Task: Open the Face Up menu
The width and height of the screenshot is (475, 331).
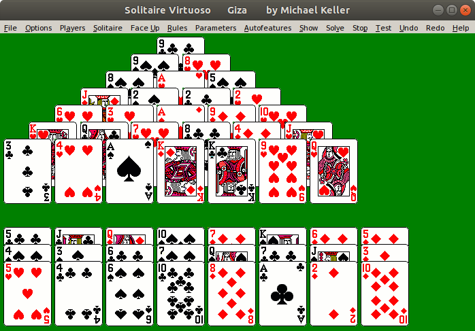Action: [145, 28]
